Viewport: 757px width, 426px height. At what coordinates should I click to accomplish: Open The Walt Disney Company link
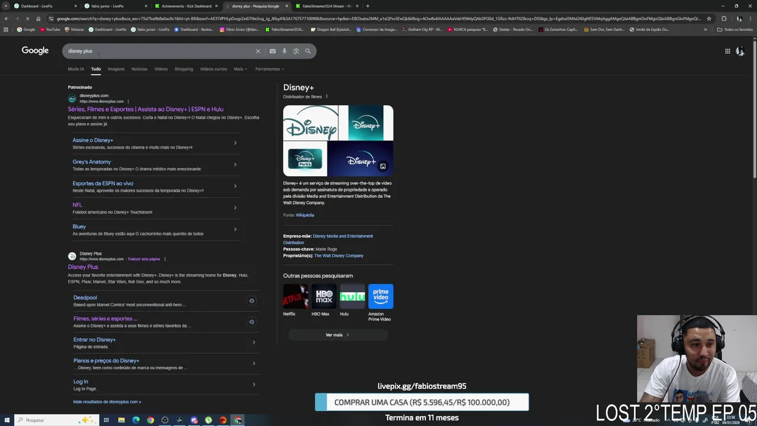(339, 256)
